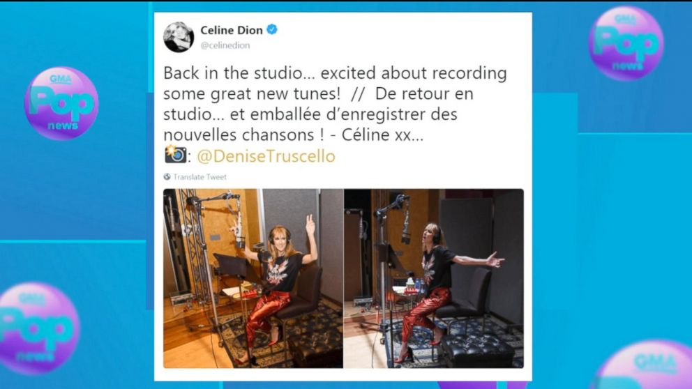Click the black ottoman in the right photo
Image resolution: width=692 pixels, height=389 pixels.
coord(478,351)
